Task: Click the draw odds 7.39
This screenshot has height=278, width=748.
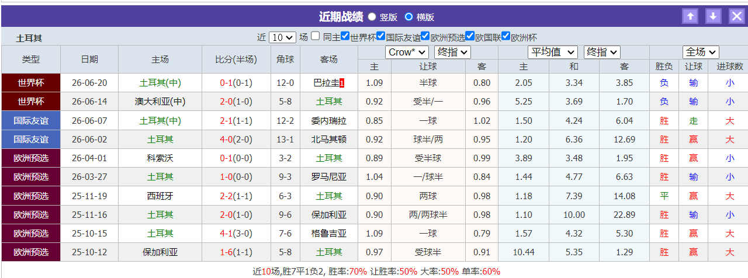Action: [x=574, y=196]
